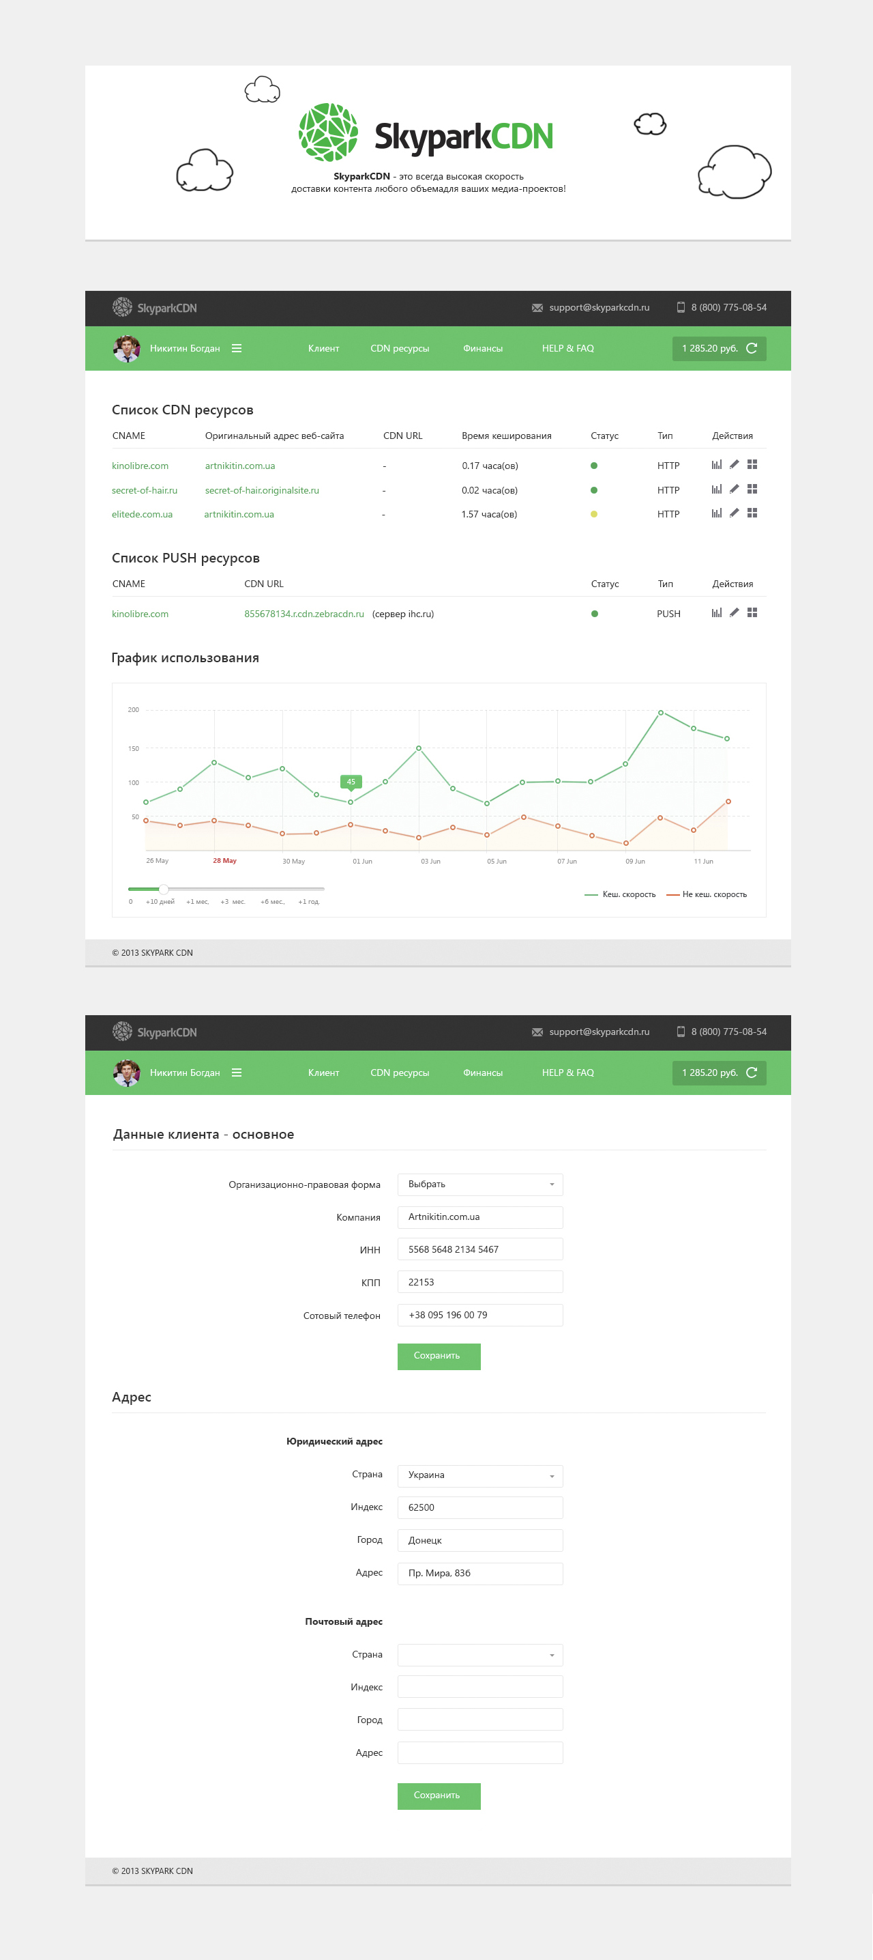Set the chart range to +1 год.
The height and width of the screenshot is (1960, 873).
(x=309, y=902)
